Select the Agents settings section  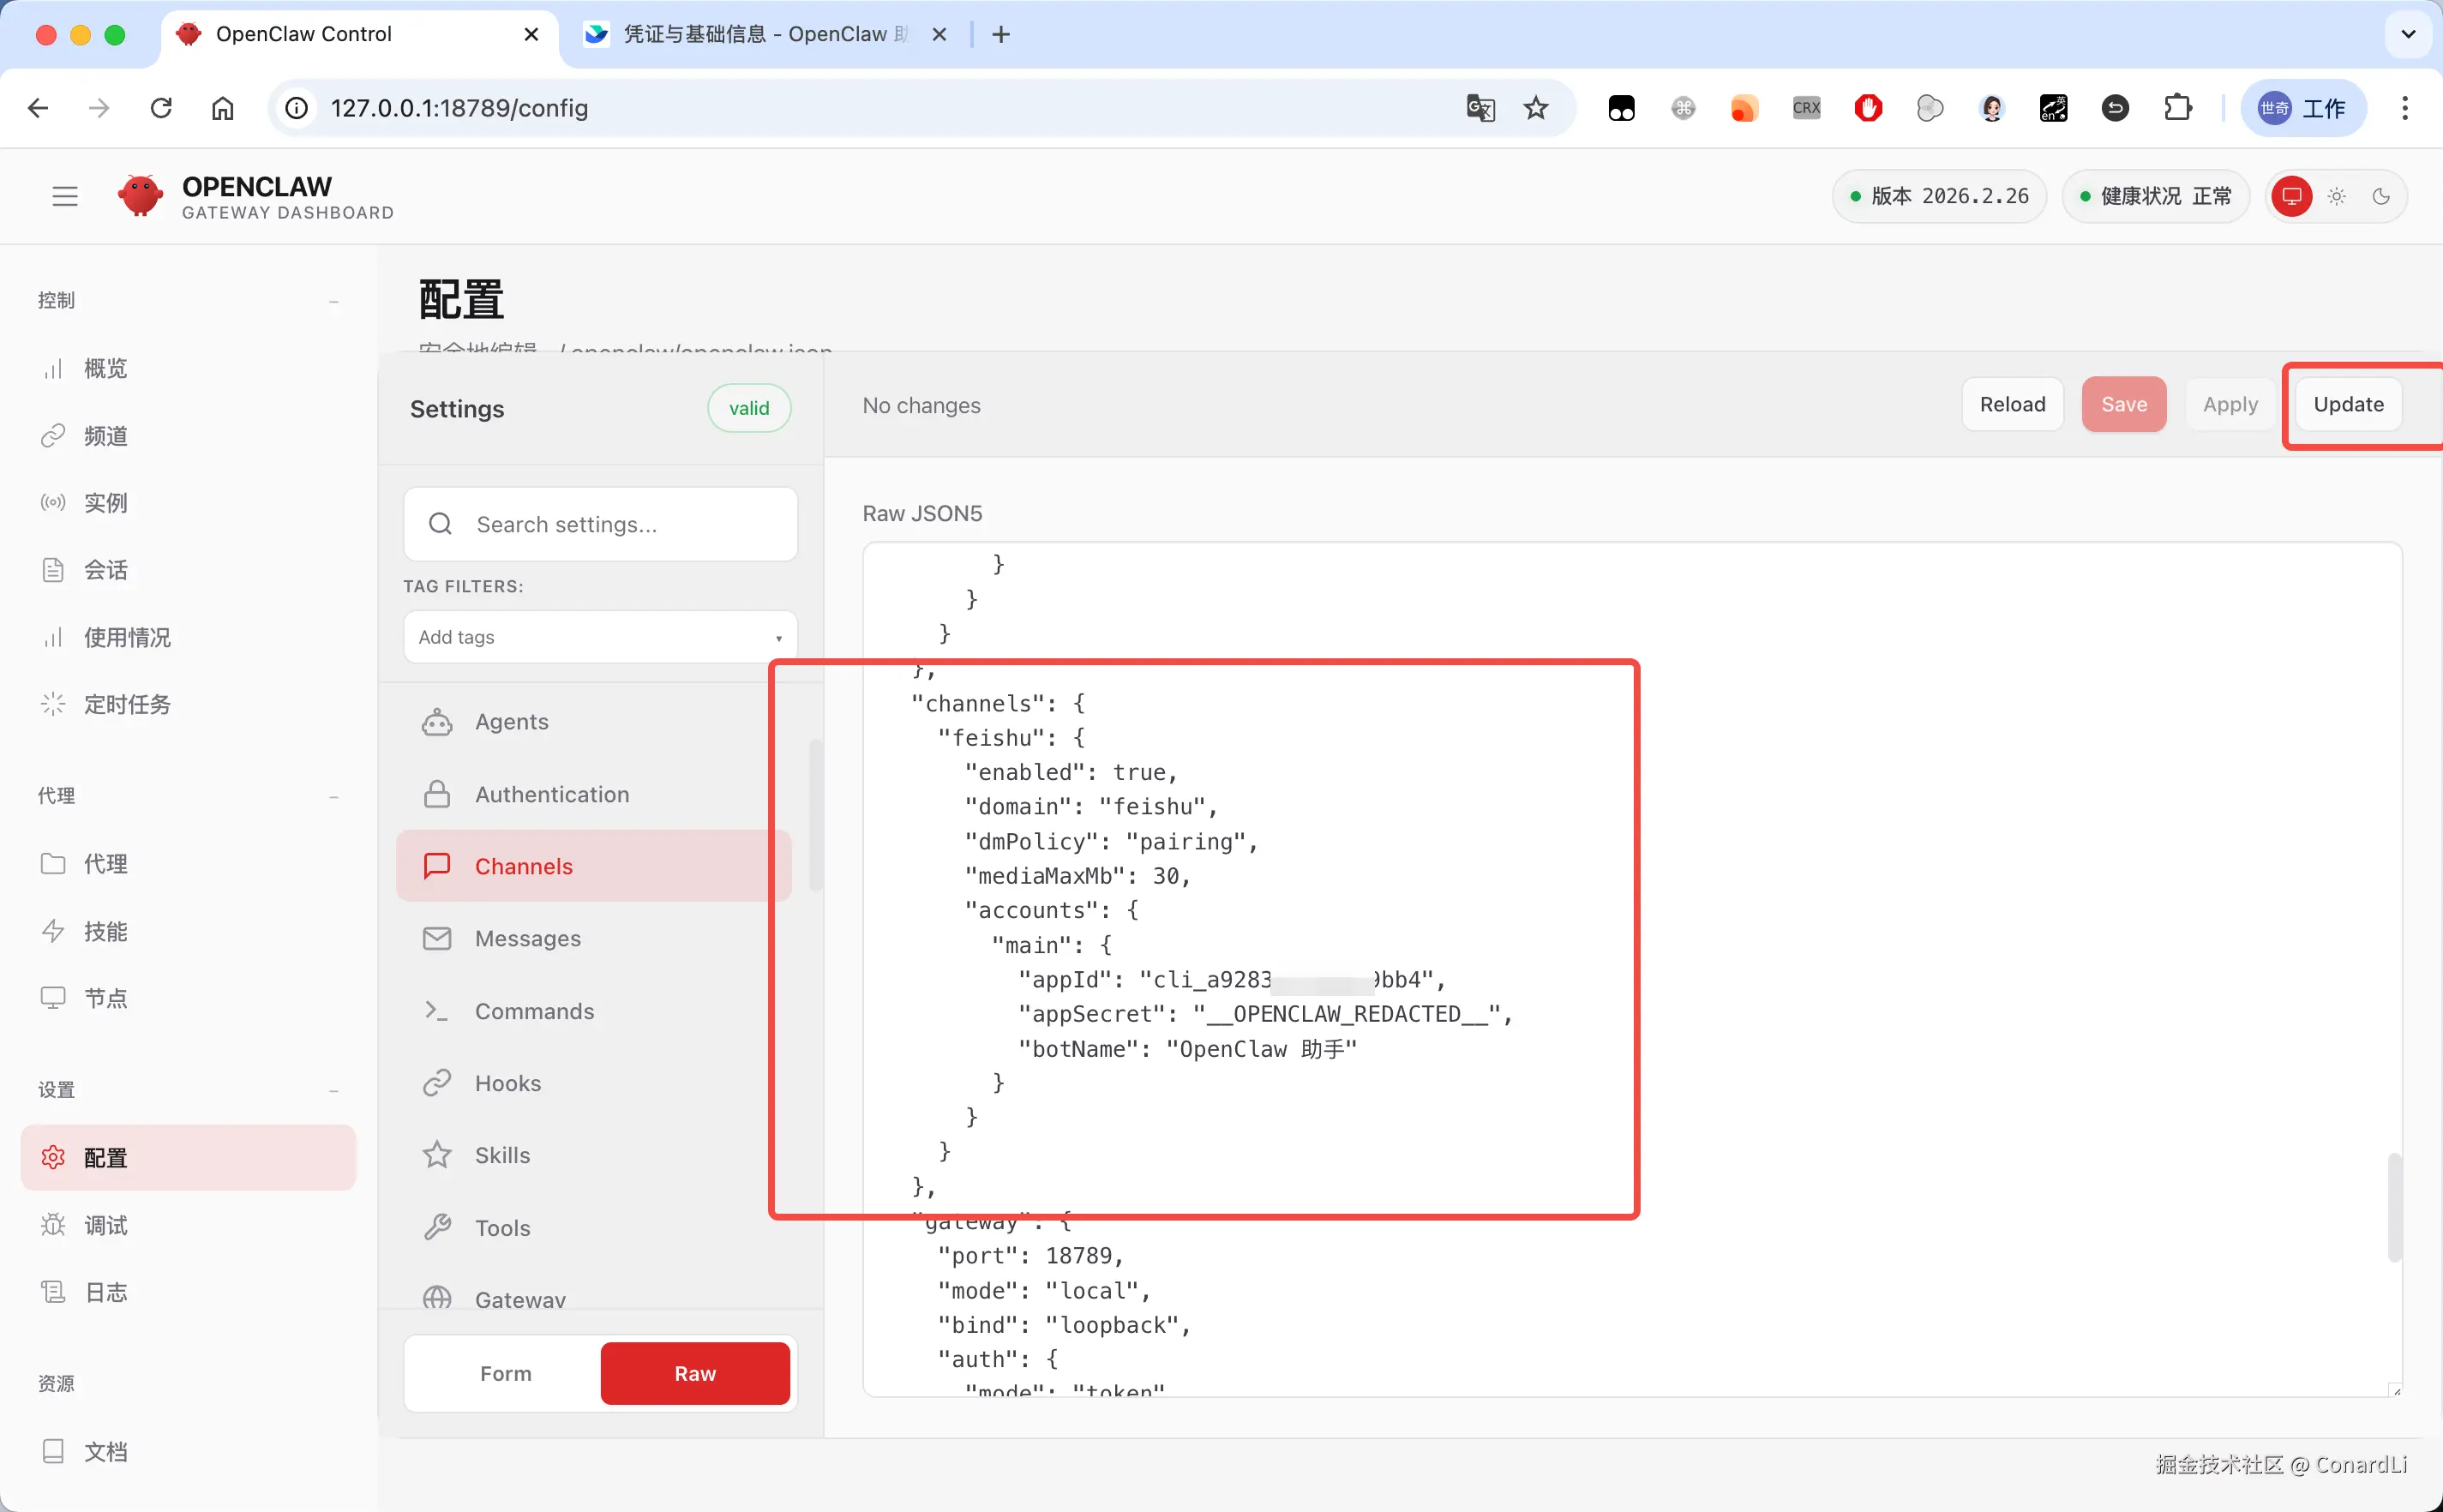coord(511,721)
